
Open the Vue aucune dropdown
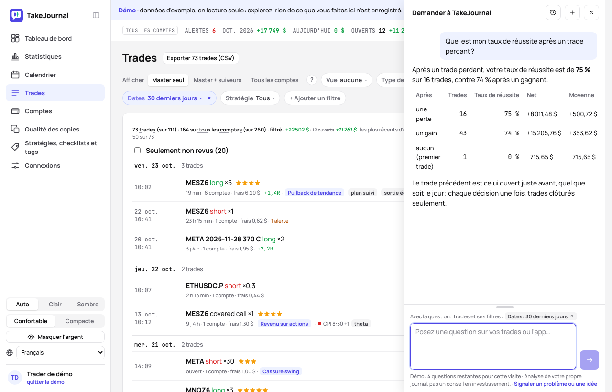(347, 80)
